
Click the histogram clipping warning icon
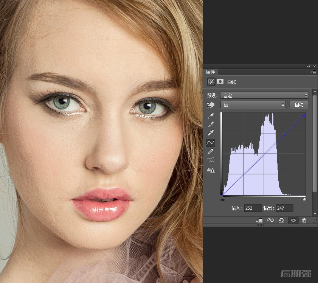(x=211, y=170)
